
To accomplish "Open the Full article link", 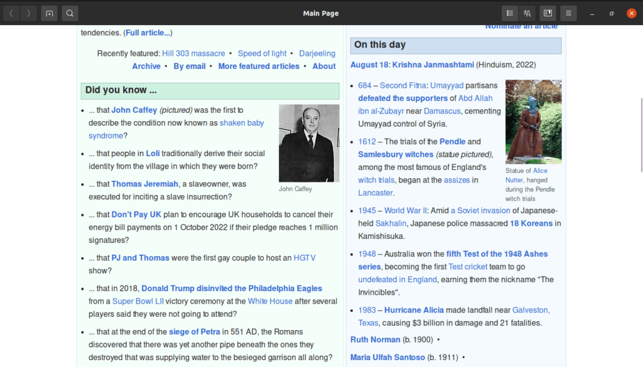I will point(148,33).
